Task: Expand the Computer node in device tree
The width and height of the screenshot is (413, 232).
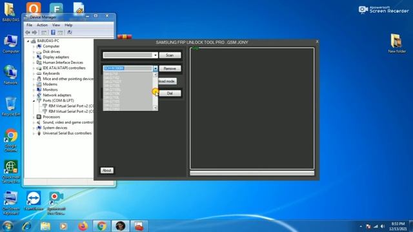Action: click(34, 46)
